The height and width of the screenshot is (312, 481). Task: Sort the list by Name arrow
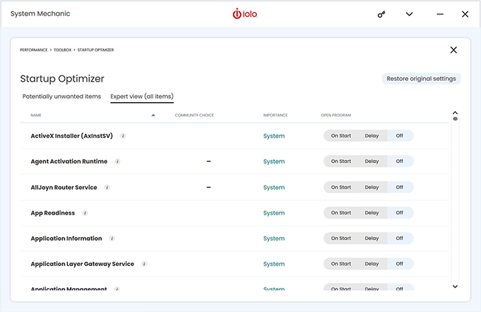pos(153,115)
